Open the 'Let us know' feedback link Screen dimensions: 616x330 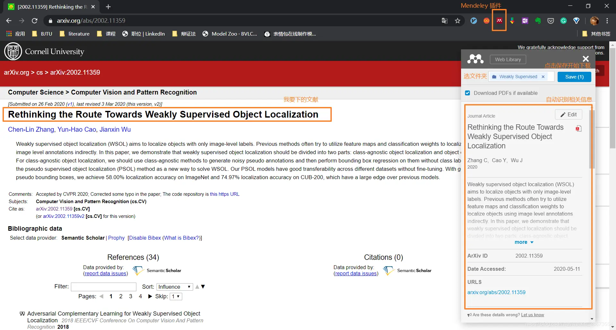tap(533, 315)
